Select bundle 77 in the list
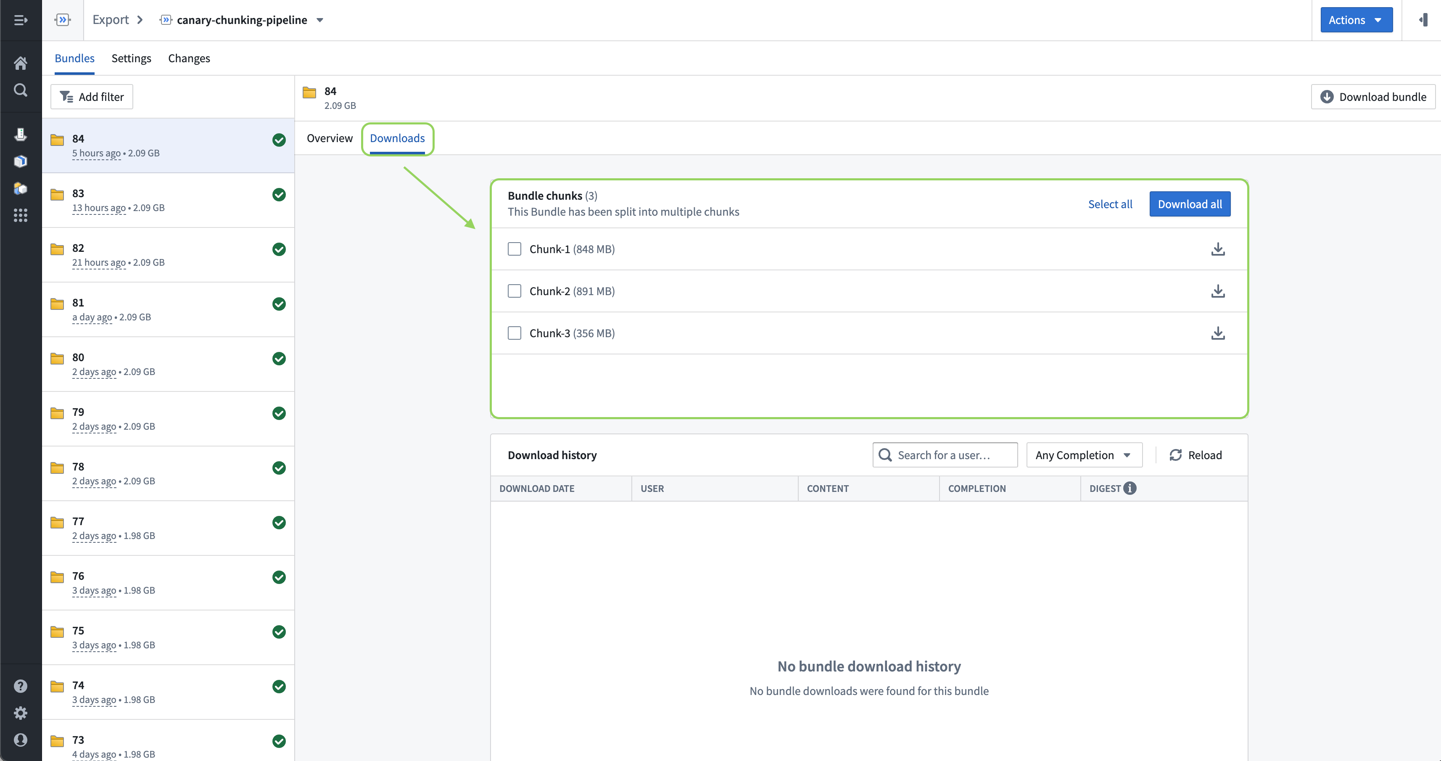The width and height of the screenshot is (1441, 761). point(169,528)
